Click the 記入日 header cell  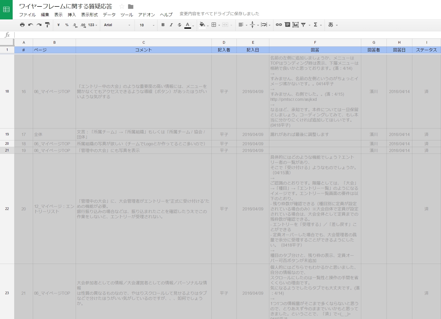(x=253, y=50)
